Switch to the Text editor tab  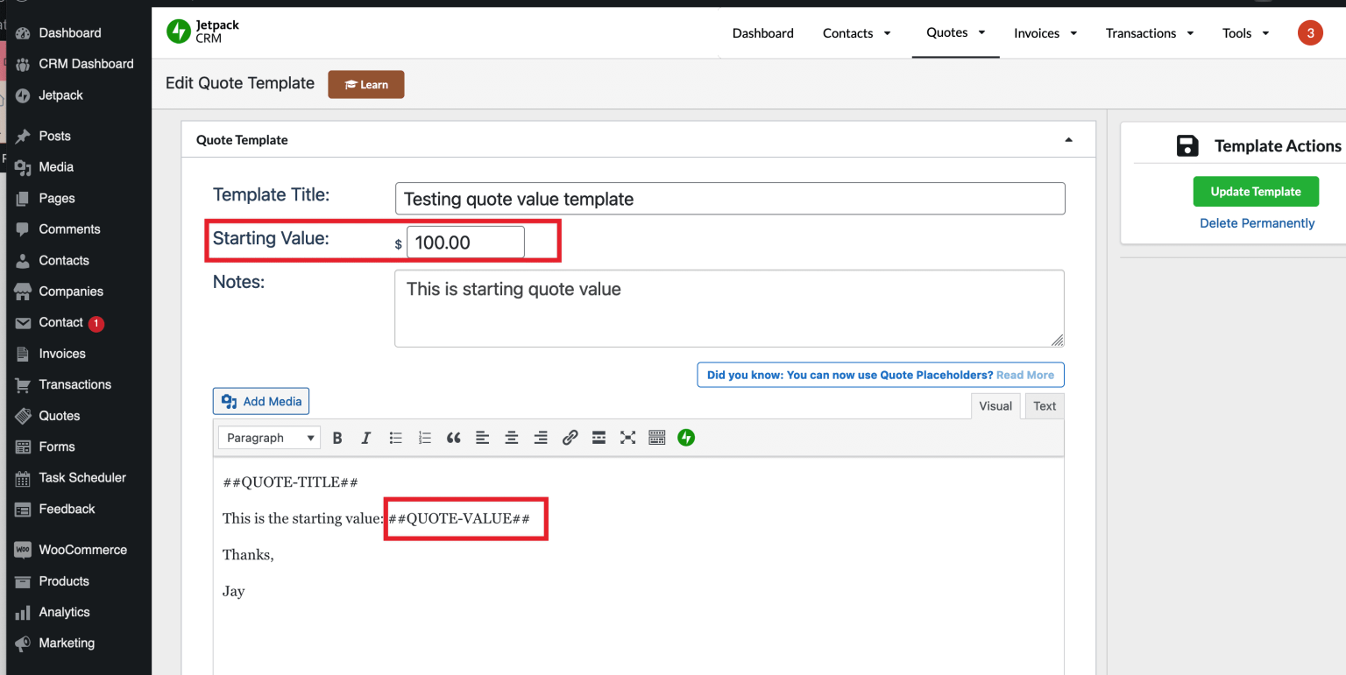(1044, 405)
